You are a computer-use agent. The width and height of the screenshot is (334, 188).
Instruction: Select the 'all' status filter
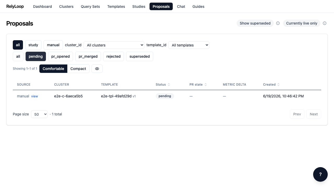(x=18, y=56)
